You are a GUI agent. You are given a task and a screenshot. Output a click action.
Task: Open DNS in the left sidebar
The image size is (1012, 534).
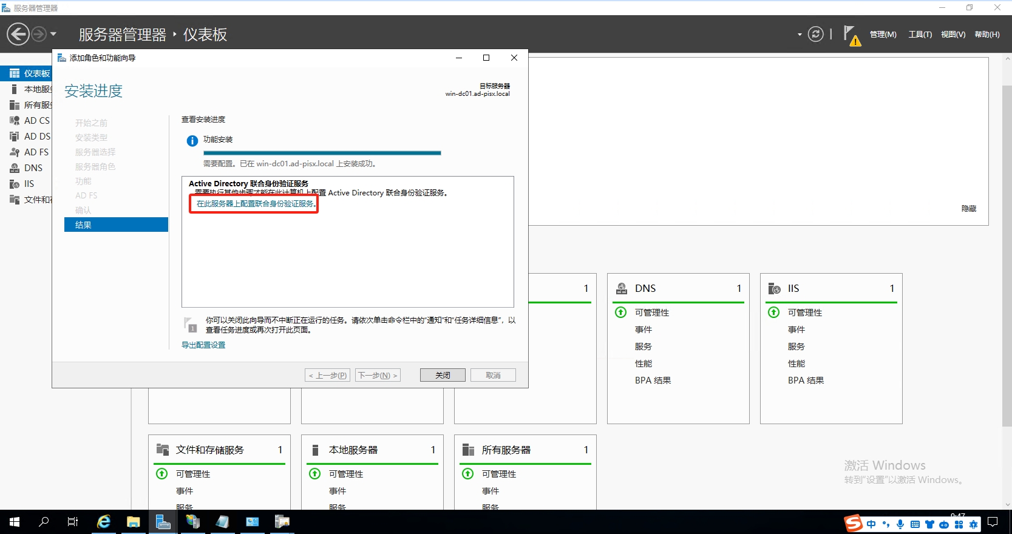click(x=33, y=168)
